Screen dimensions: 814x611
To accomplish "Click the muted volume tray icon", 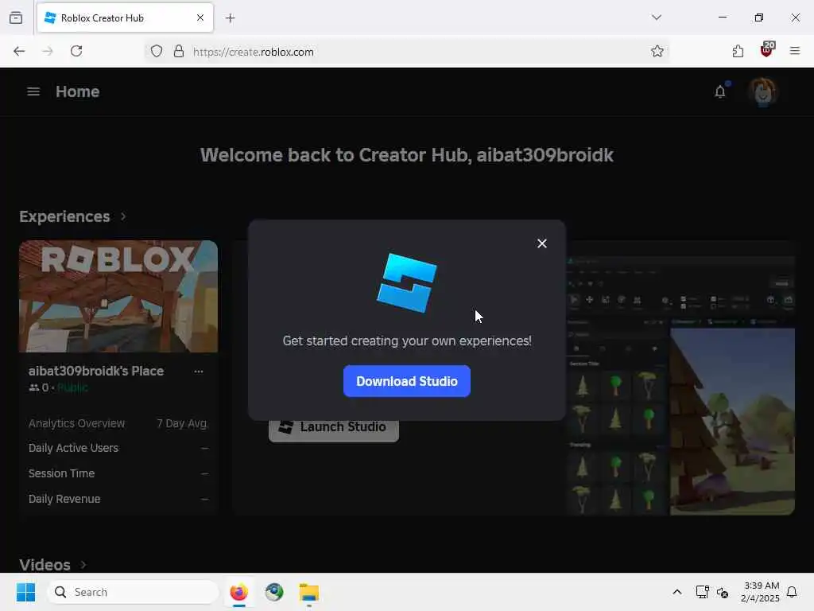I will (722, 592).
